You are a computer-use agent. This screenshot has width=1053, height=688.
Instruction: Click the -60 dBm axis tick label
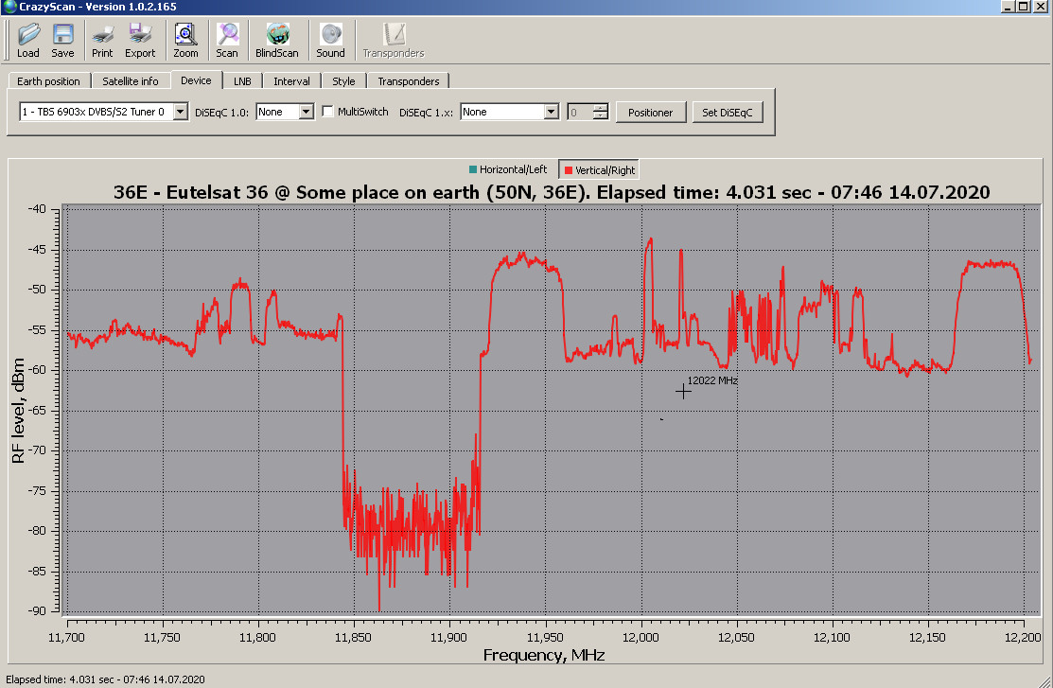coord(37,369)
